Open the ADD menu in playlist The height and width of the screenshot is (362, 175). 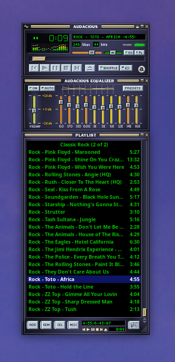(33, 325)
